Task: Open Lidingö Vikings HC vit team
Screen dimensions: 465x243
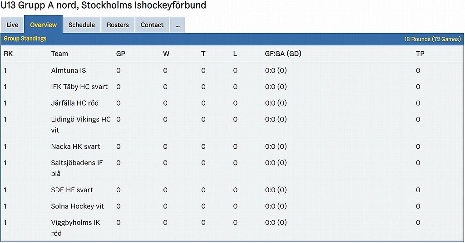Action: click(80, 120)
